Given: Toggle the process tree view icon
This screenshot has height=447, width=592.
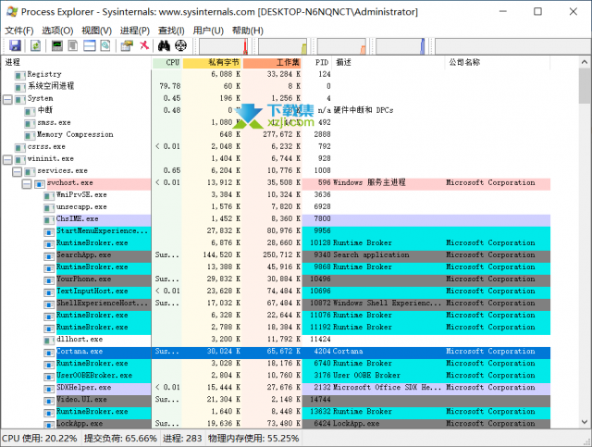Looking at the screenshot, I should [73, 45].
